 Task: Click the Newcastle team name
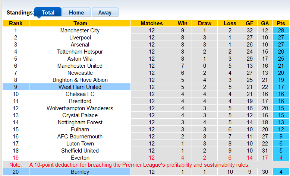tap(80, 73)
